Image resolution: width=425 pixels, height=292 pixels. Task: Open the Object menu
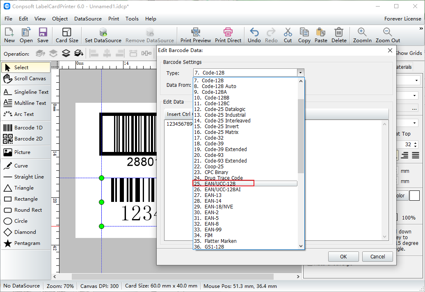click(60, 19)
